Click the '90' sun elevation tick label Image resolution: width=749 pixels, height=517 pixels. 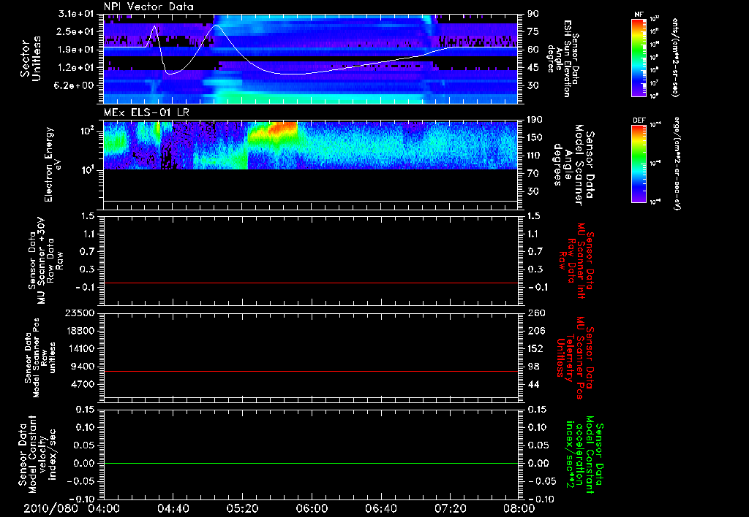(x=533, y=14)
